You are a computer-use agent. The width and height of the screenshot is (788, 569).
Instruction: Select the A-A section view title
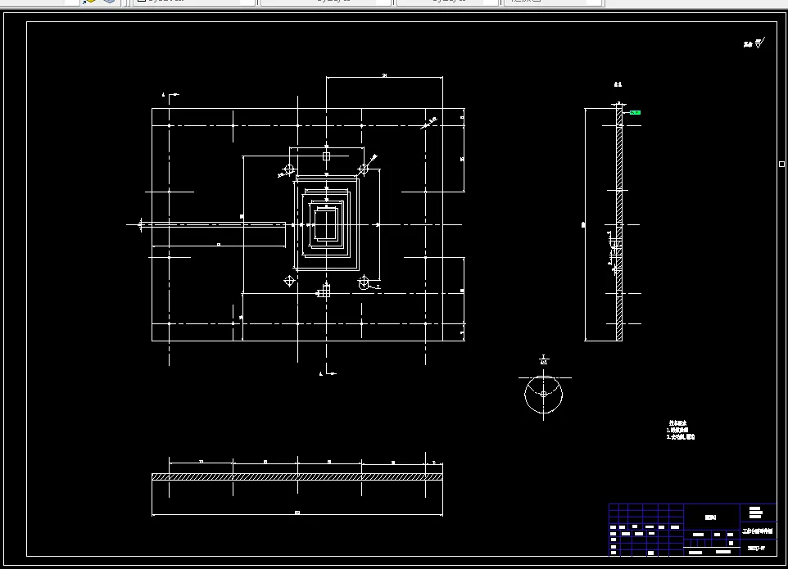point(618,84)
